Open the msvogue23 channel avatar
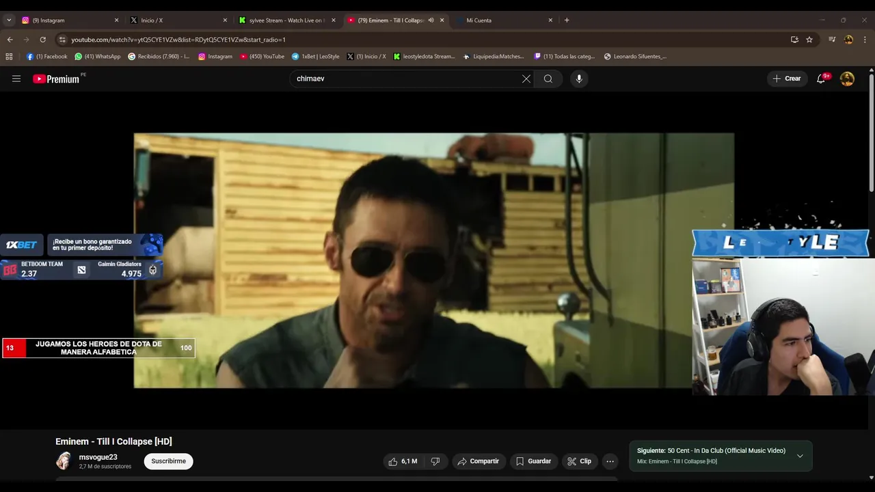The height and width of the screenshot is (492, 875). (64, 461)
